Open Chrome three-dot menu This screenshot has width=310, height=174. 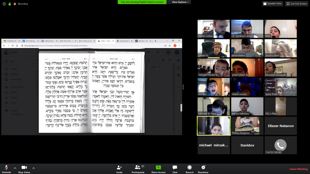tap(179, 46)
